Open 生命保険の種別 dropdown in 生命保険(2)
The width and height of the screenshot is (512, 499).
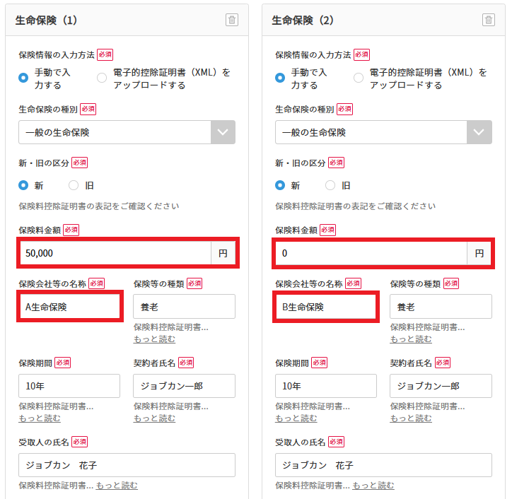click(383, 132)
